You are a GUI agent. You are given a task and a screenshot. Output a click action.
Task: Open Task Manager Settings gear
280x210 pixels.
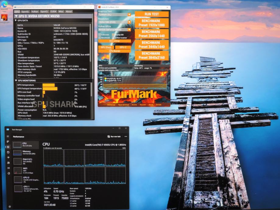(x=10, y=206)
